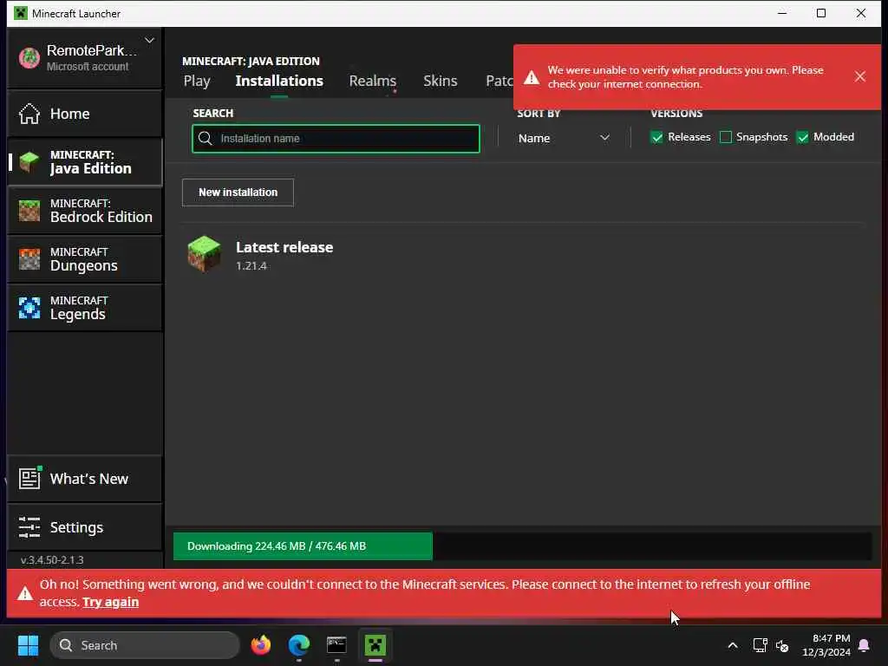Toggle the Releases checkbox

coord(657,137)
